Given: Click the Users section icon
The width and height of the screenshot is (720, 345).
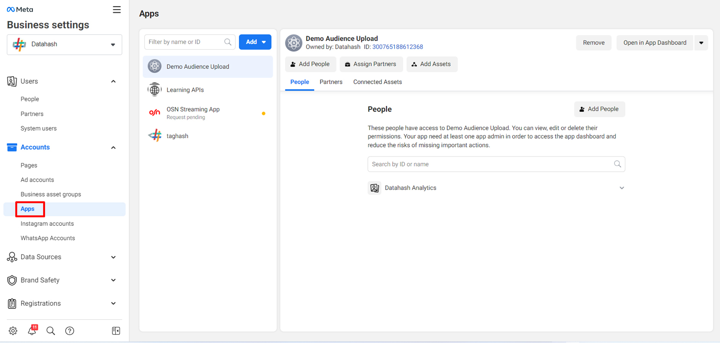Looking at the screenshot, I should (x=12, y=81).
